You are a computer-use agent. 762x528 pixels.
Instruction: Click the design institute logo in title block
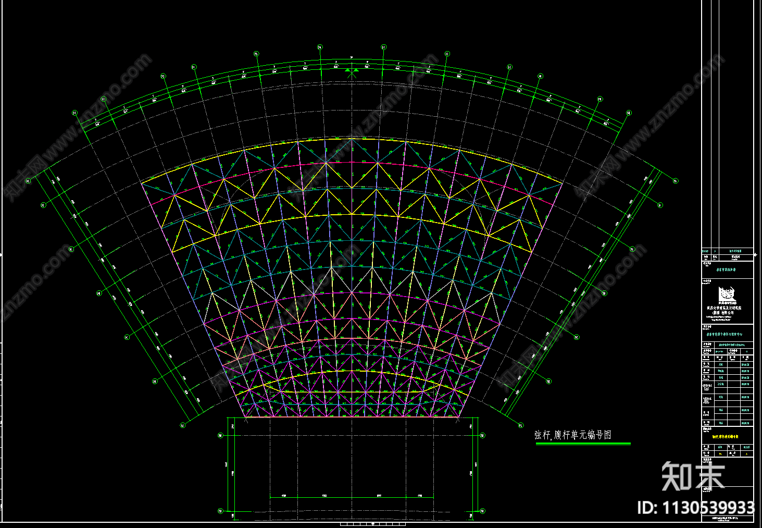pyautogui.click(x=727, y=296)
